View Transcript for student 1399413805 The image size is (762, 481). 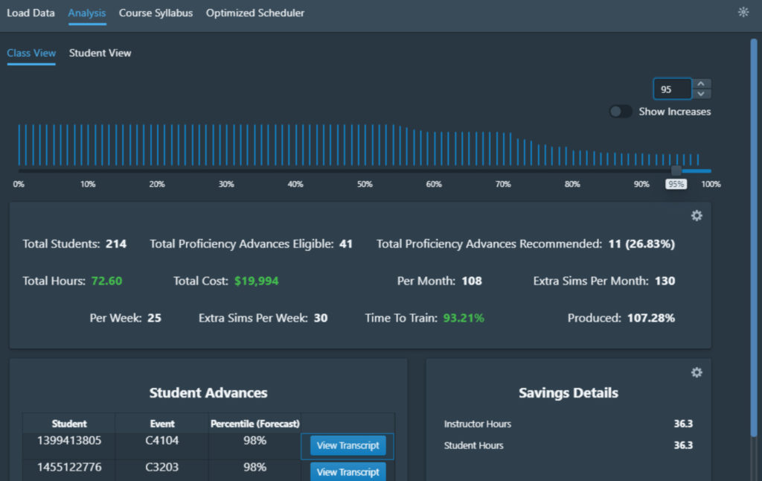347,445
